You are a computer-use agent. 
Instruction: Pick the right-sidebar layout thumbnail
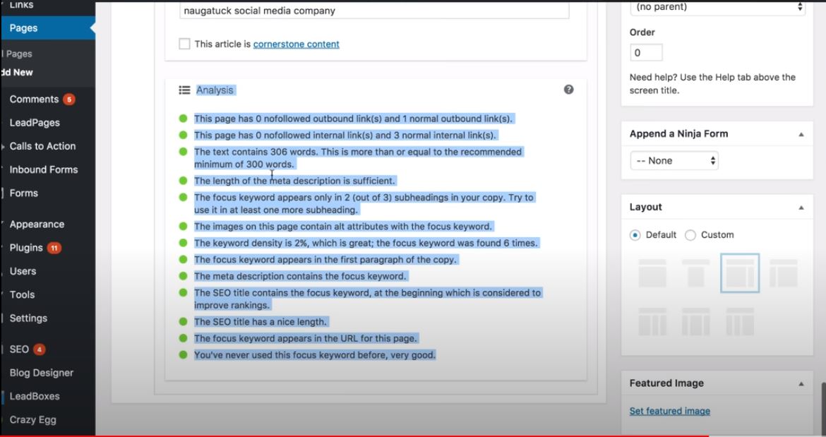click(740, 273)
